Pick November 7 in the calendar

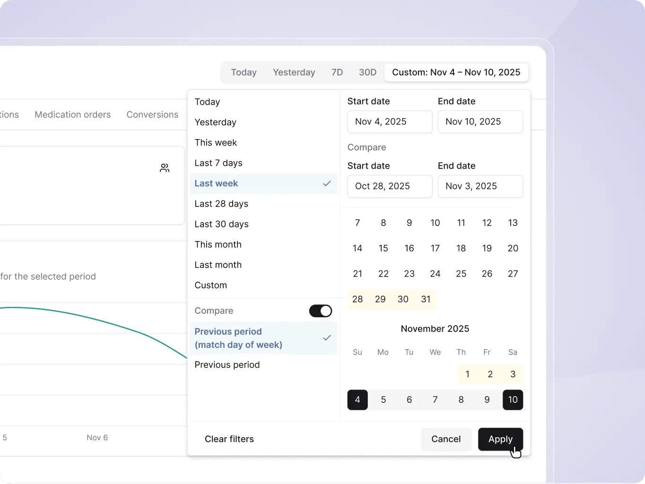coord(435,400)
